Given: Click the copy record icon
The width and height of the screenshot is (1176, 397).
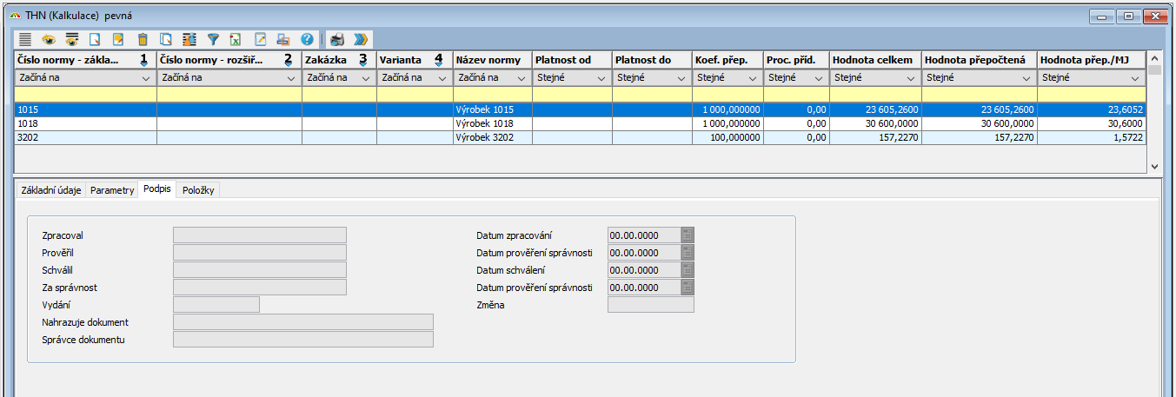Looking at the screenshot, I should 166,39.
